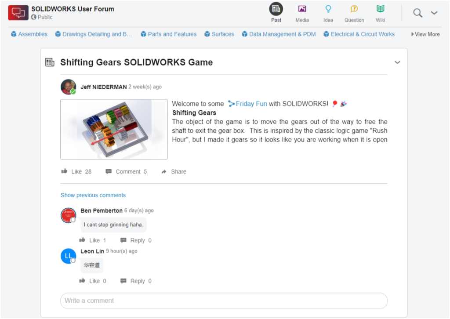
Task: Expand the dropdown next to the search icon
Action: tap(434, 13)
